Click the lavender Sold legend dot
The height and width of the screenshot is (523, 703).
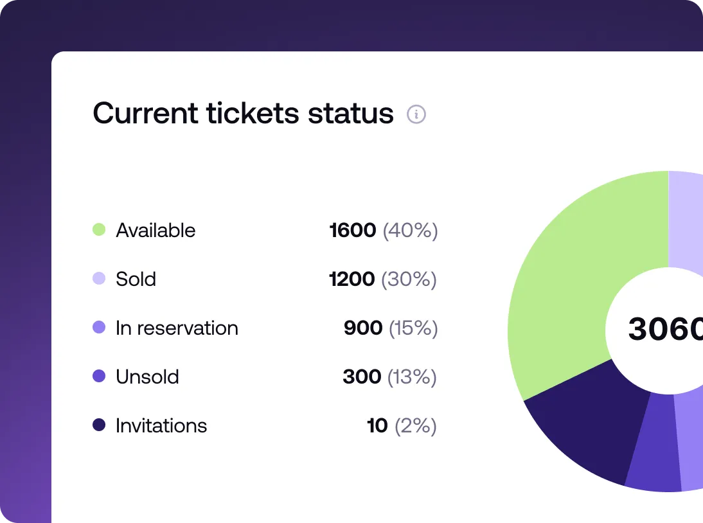coord(99,279)
